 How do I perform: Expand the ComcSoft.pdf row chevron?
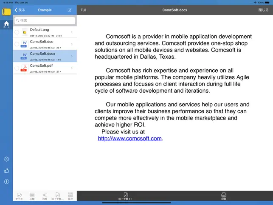tap(72, 68)
